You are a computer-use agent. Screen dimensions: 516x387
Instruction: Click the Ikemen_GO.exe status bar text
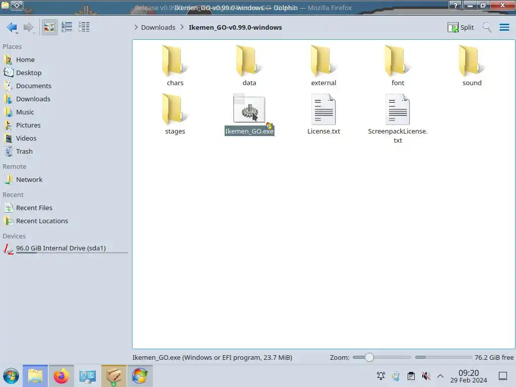(x=212, y=357)
